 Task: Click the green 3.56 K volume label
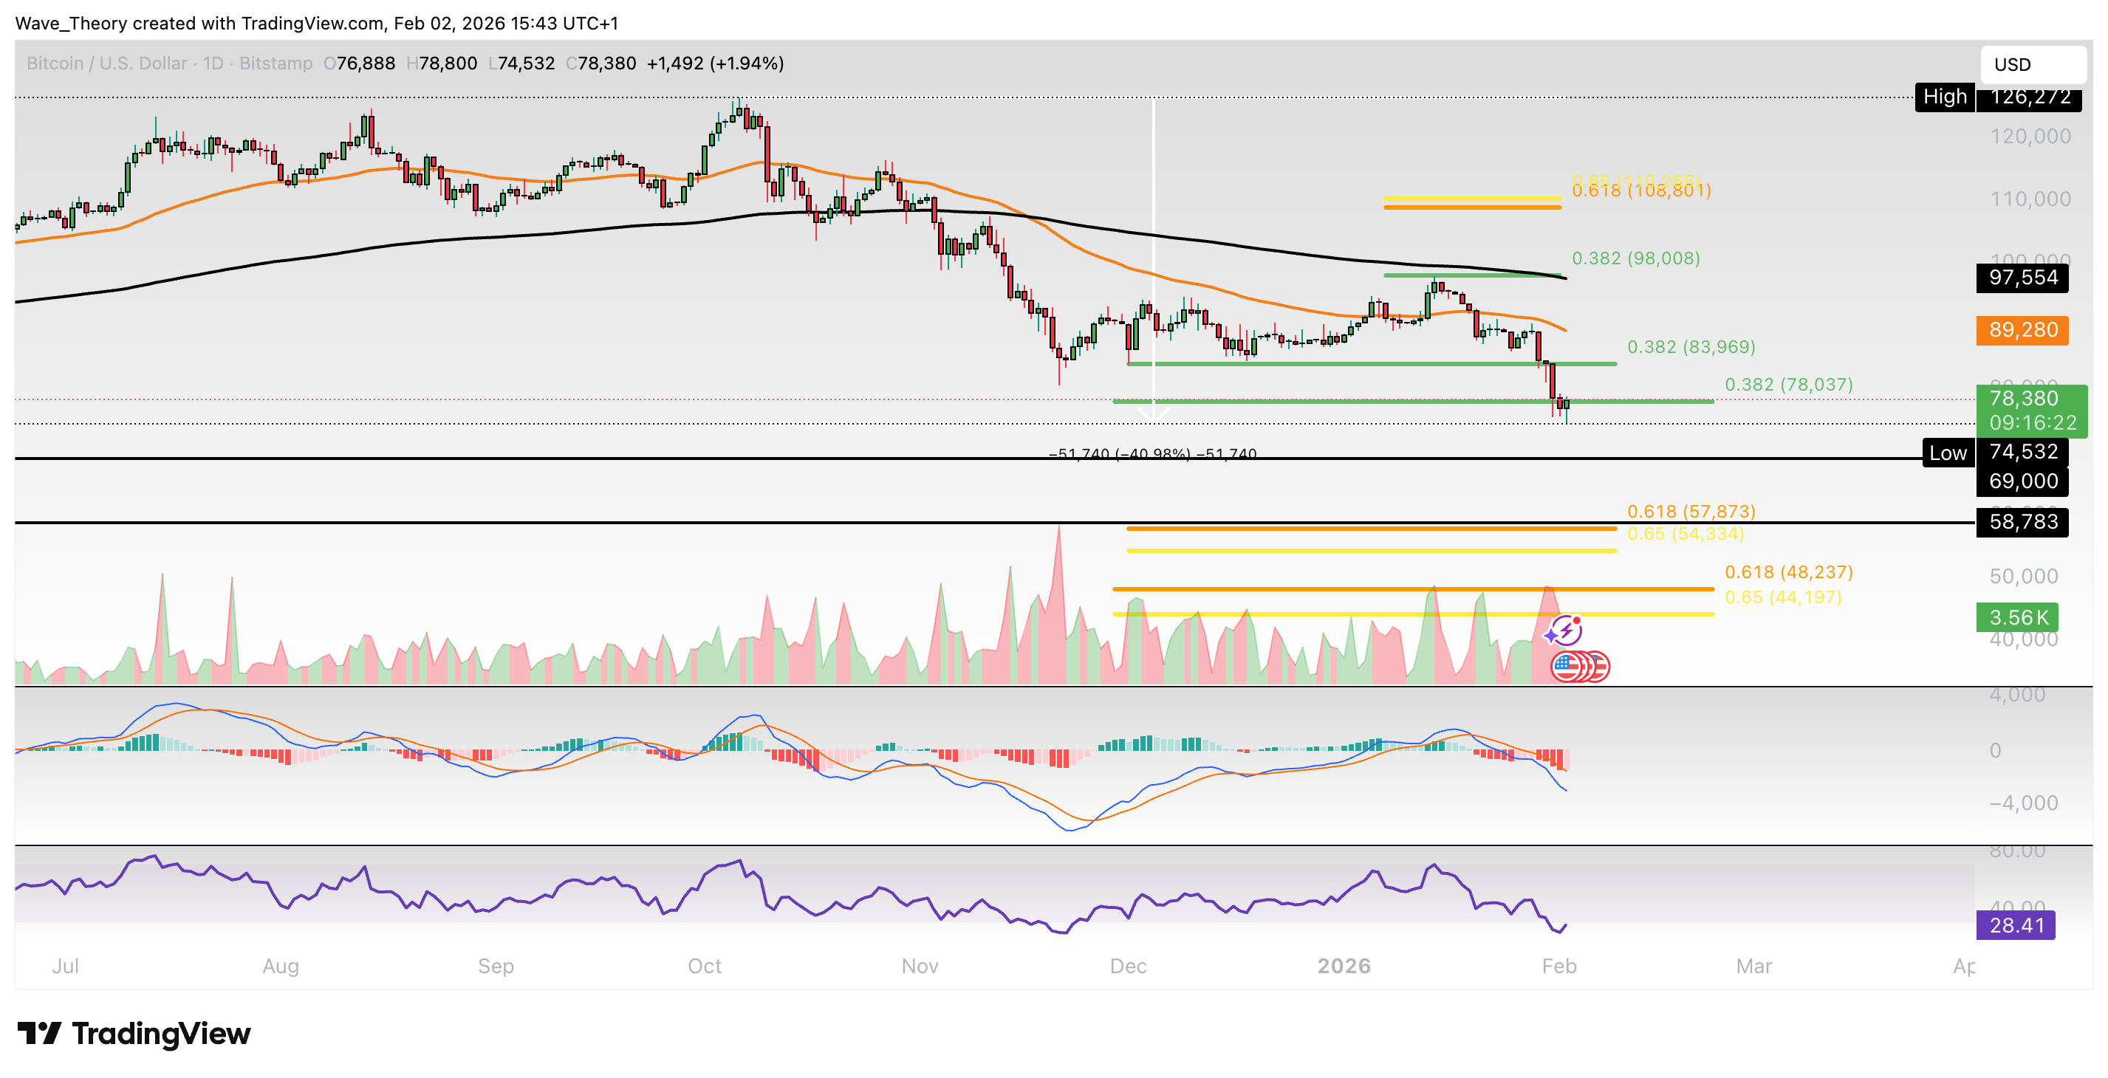tap(2016, 617)
